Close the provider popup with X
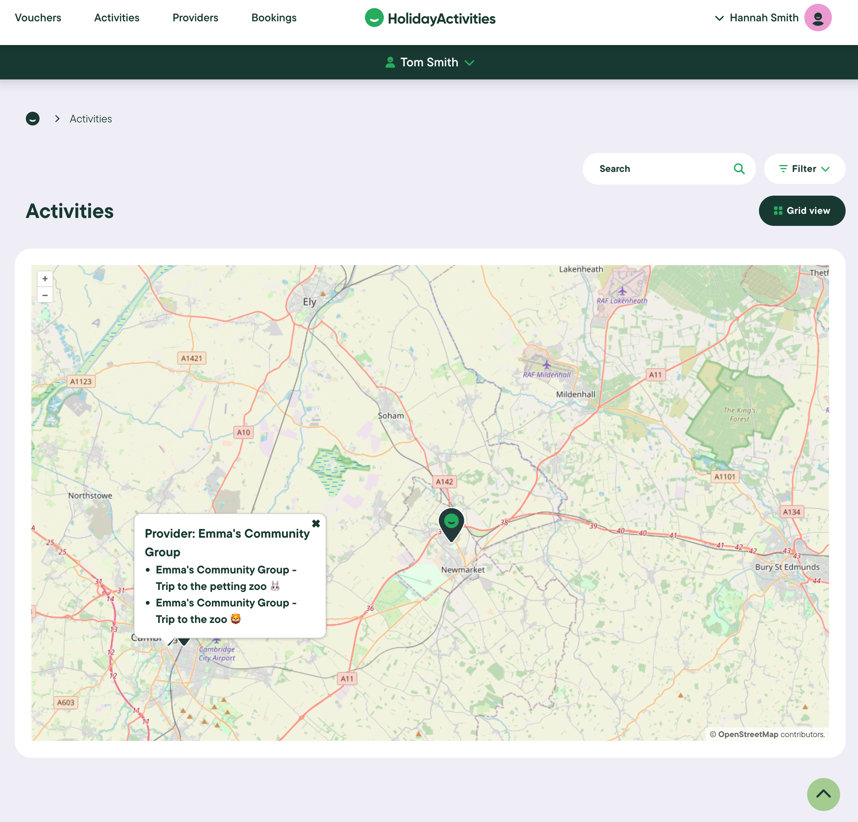This screenshot has height=822, width=858. pos(316,524)
